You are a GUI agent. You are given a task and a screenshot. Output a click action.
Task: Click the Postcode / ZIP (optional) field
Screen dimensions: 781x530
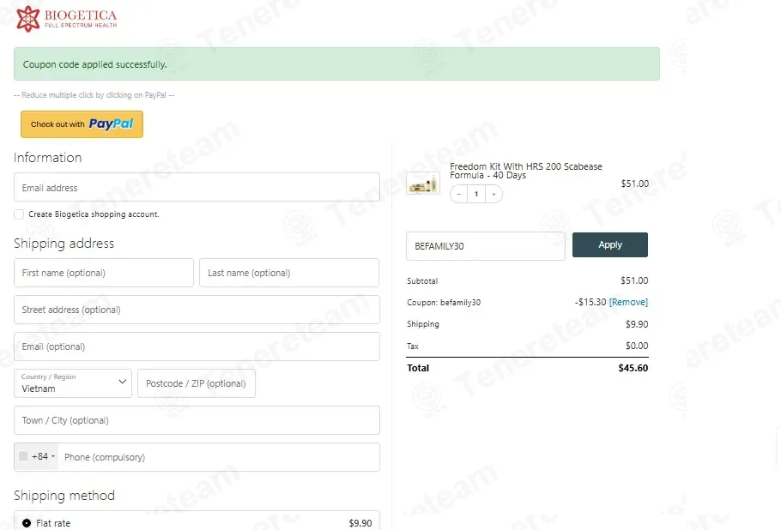[197, 383]
